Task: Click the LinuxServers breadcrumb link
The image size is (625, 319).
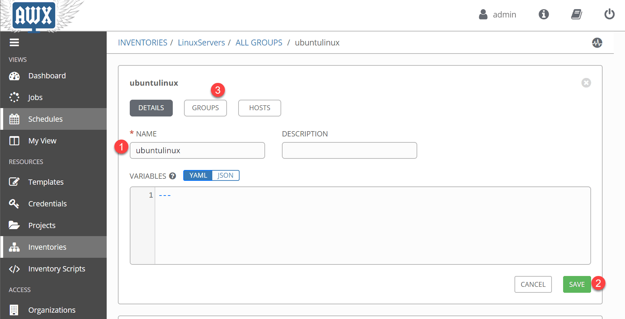Action: pos(201,43)
